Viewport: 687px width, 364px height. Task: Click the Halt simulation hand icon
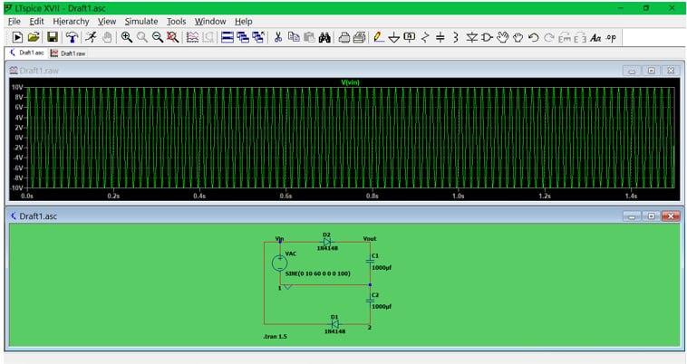pyautogui.click(x=107, y=38)
